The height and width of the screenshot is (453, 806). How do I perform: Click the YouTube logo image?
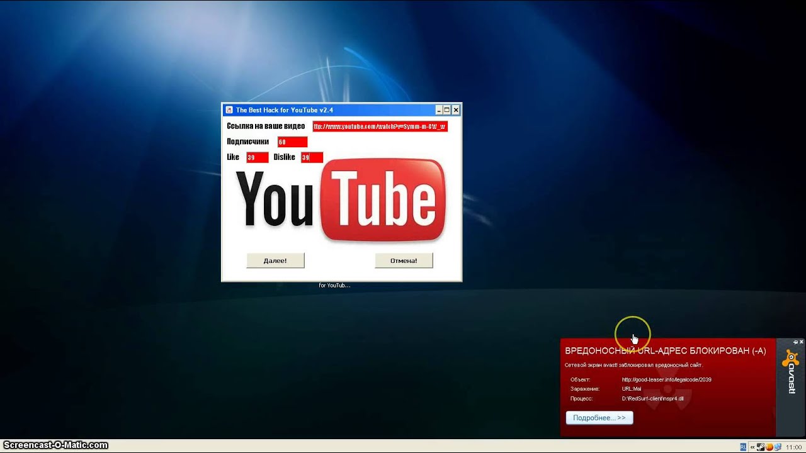point(341,201)
